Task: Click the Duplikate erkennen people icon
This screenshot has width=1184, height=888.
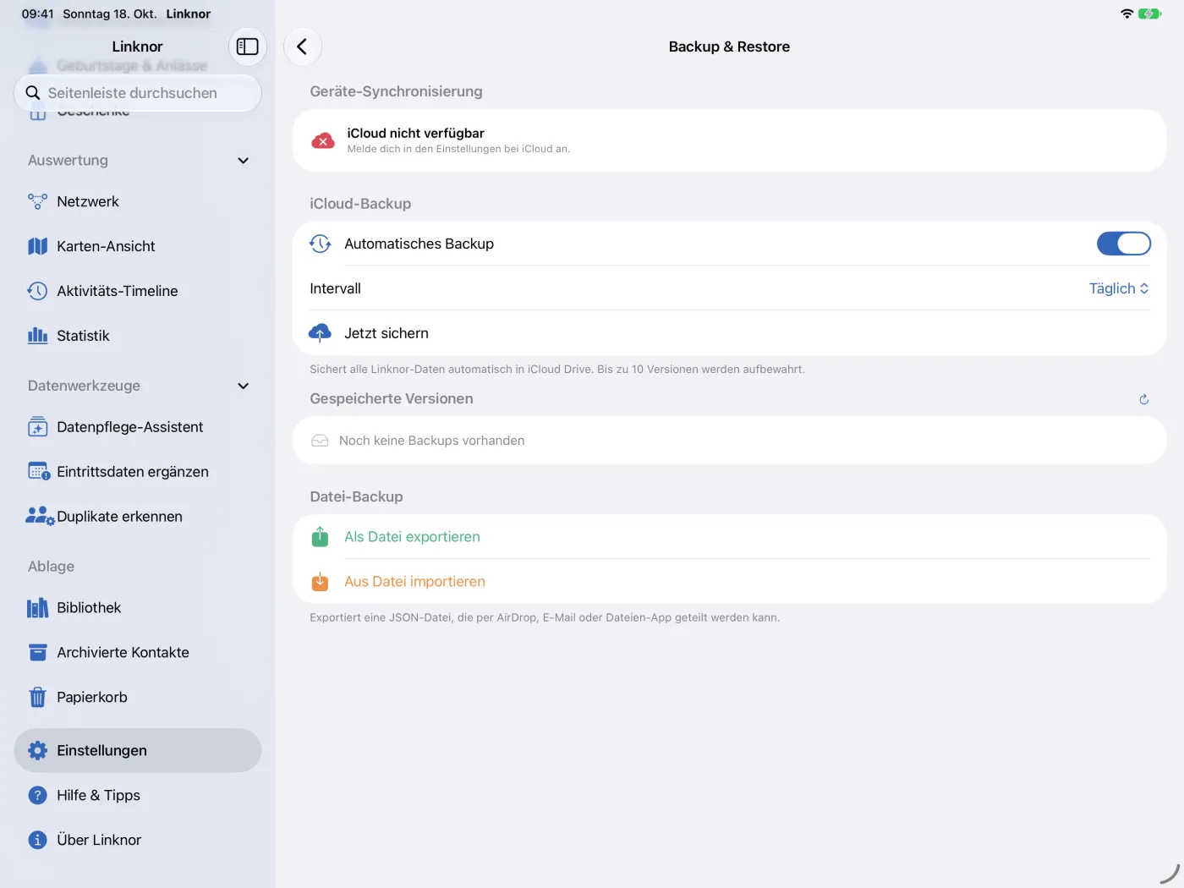Action: click(x=40, y=516)
